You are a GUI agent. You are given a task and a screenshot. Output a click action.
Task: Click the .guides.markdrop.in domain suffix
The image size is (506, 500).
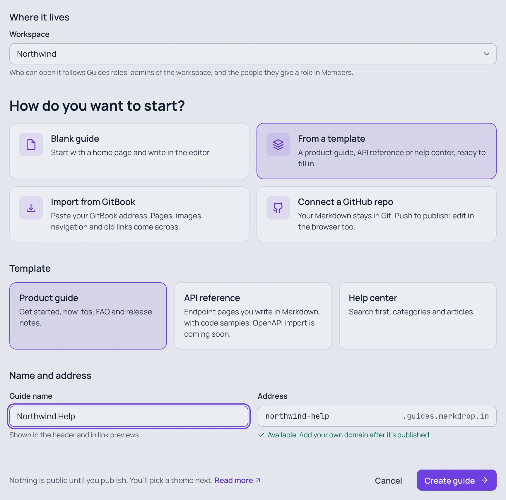click(445, 416)
